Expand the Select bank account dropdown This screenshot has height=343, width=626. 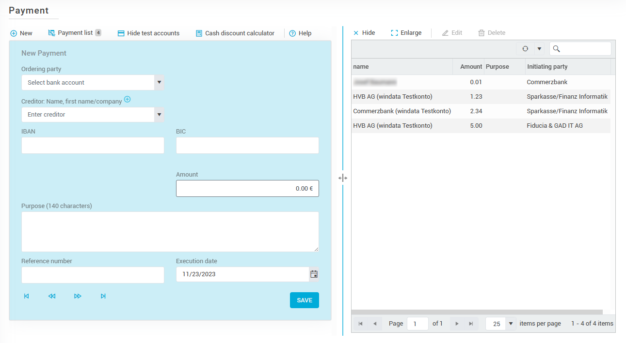(x=159, y=83)
